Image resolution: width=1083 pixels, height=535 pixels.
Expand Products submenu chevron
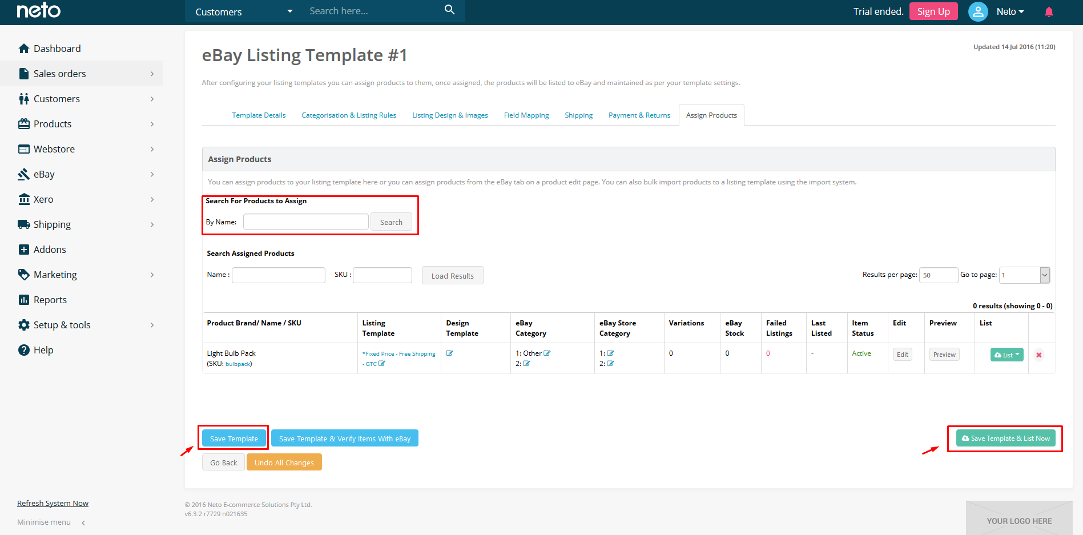tap(152, 124)
